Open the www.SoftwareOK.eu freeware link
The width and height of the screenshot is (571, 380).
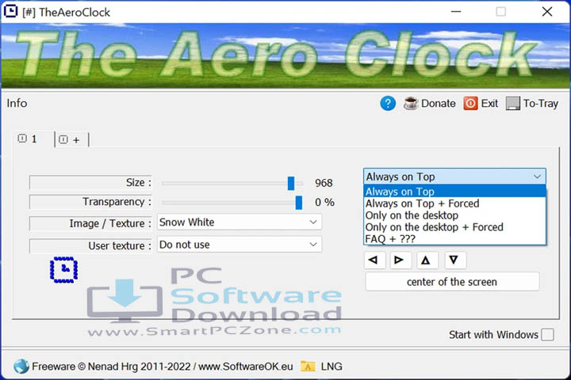tap(245, 367)
